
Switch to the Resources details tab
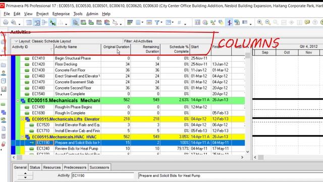[x=51, y=167]
